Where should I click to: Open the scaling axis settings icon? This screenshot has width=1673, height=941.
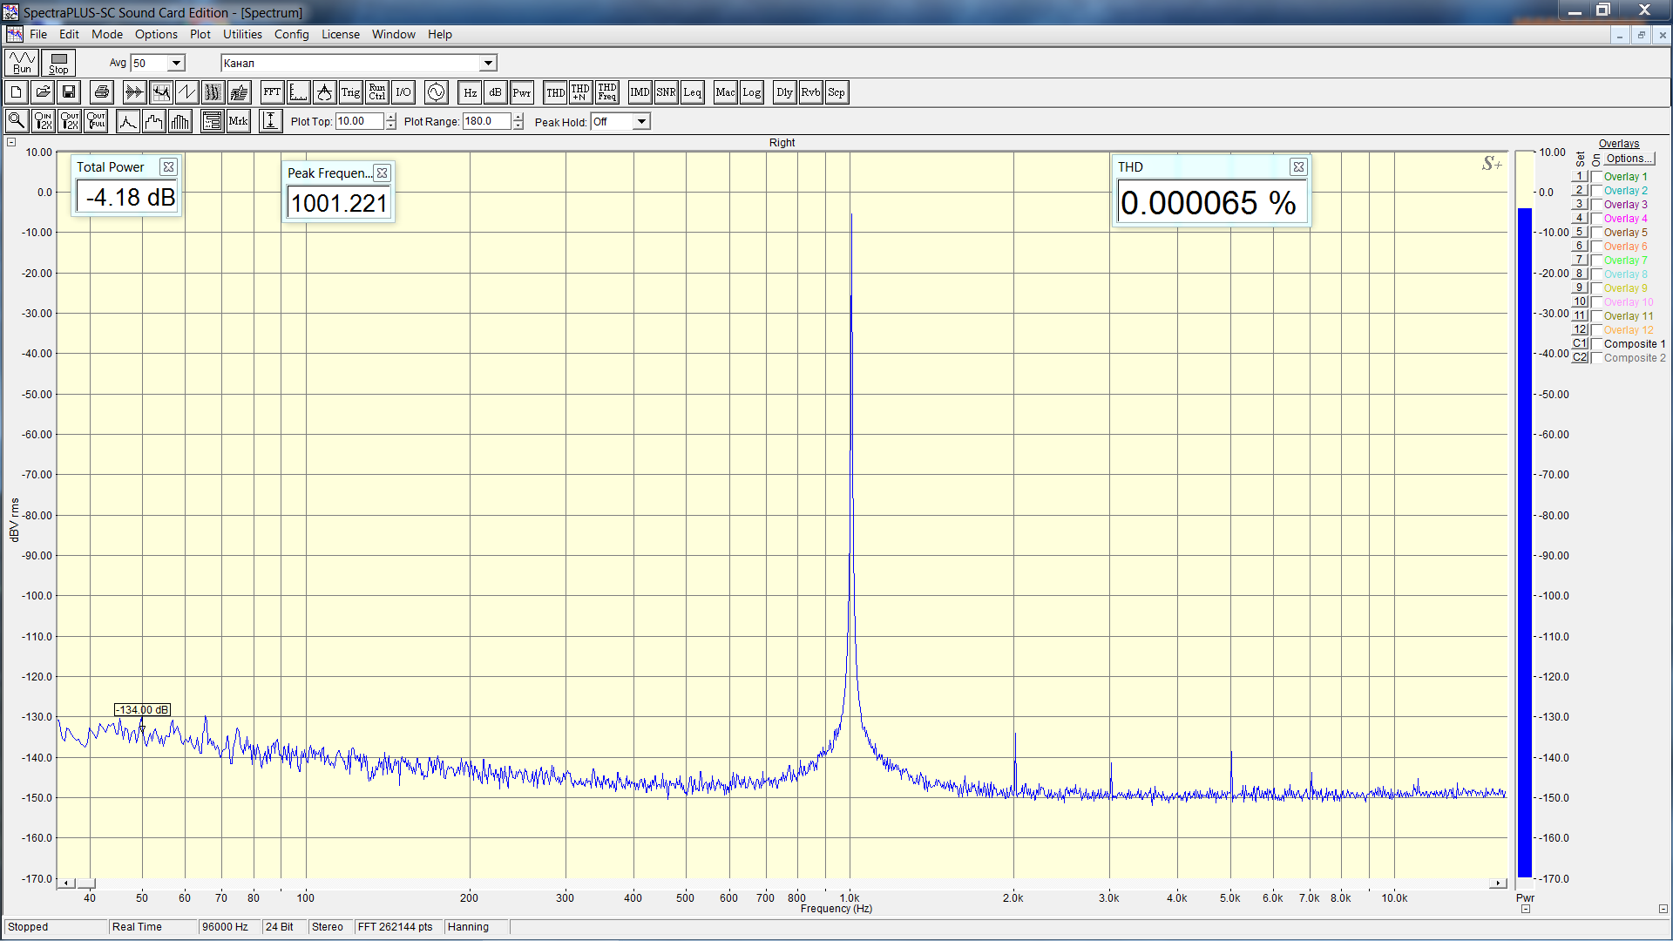(x=298, y=92)
